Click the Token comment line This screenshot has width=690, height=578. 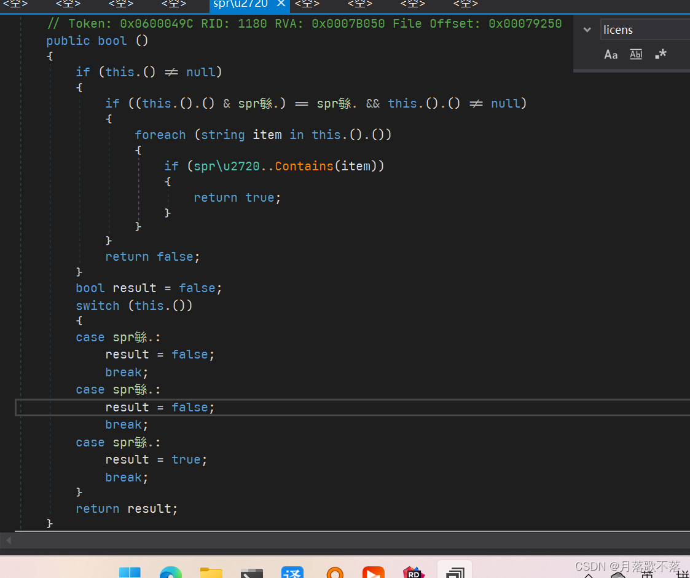[304, 23]
